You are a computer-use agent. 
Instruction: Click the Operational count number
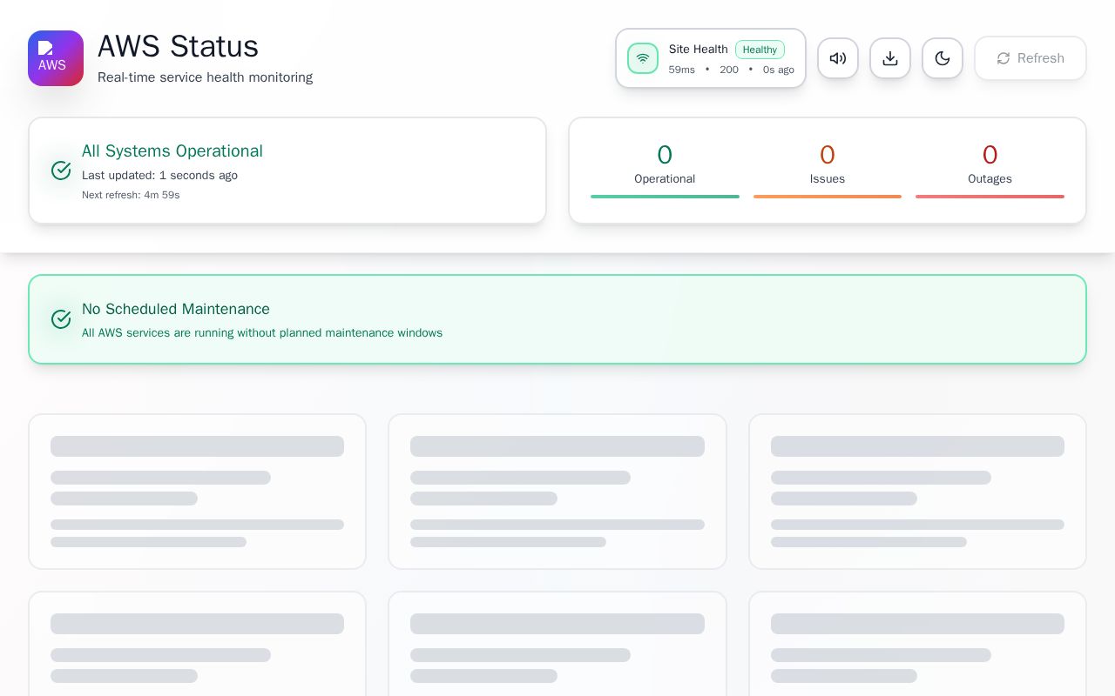click(665, 155)
